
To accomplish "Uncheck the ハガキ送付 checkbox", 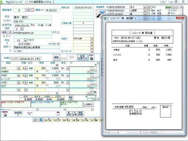I will [x=58, y=44].
